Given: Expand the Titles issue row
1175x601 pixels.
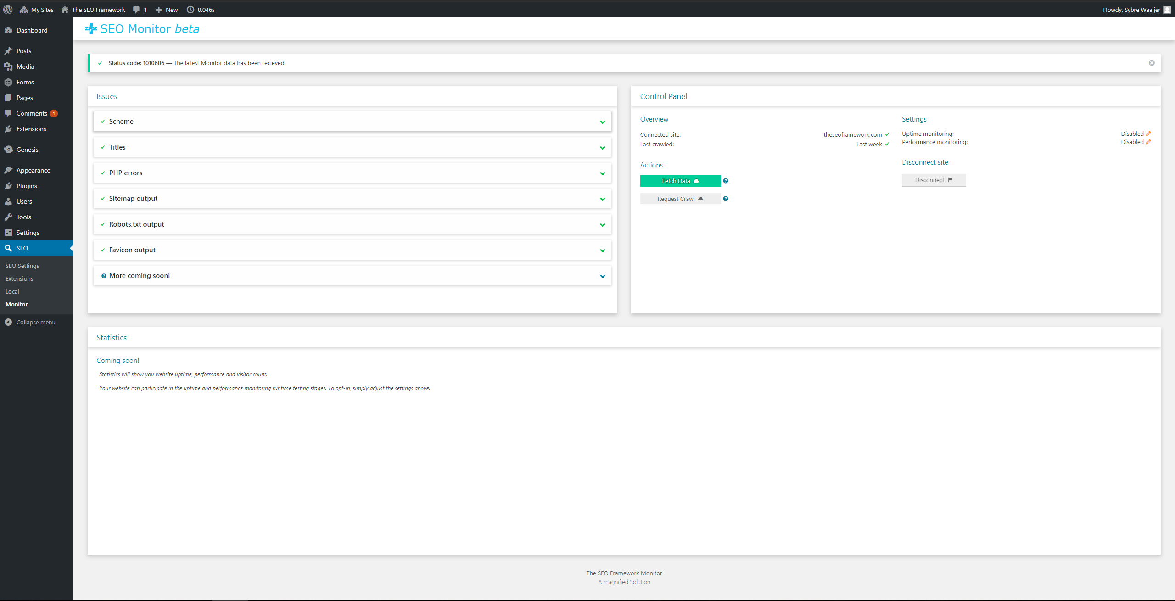Looking at the screenshot, I should [x=352, y=147].
